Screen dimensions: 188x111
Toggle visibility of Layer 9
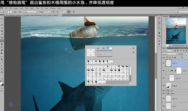tap(163, 106)
